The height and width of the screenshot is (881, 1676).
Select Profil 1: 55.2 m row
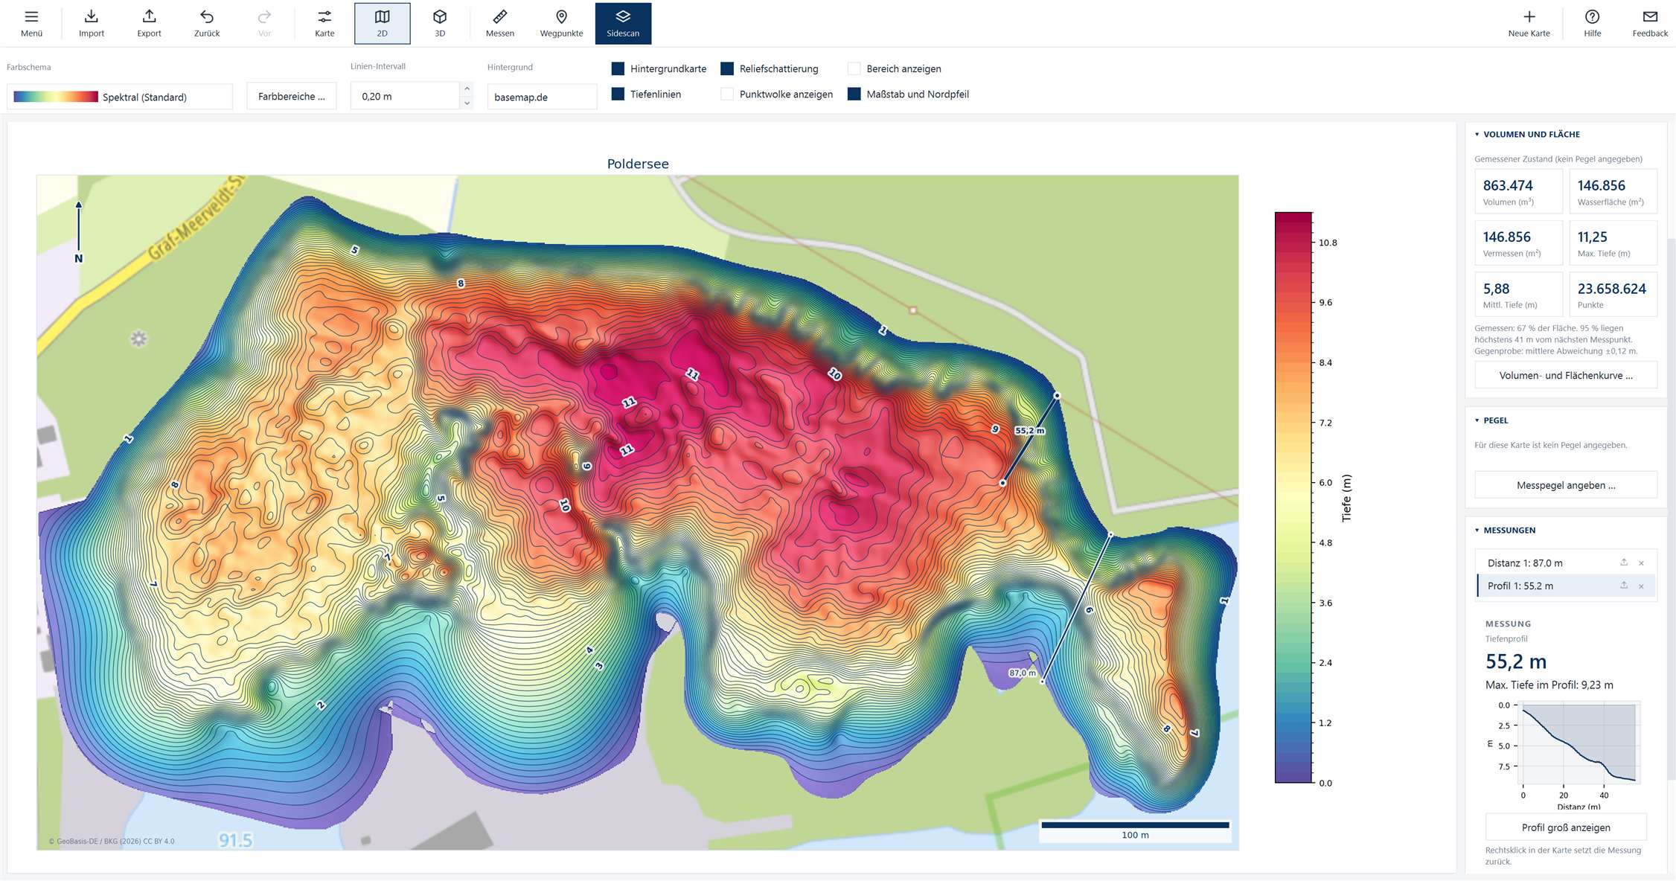pyautogui.click(x=1566, y=586)
